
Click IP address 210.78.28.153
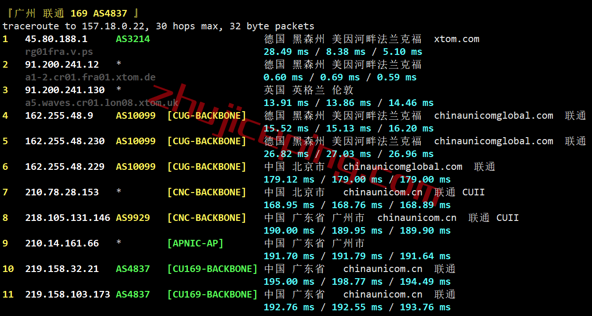(x=62, y=192)
